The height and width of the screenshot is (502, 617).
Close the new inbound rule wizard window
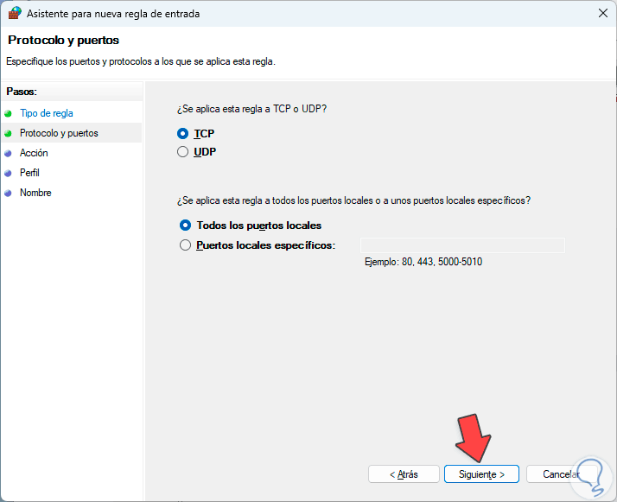pos(601,13)
